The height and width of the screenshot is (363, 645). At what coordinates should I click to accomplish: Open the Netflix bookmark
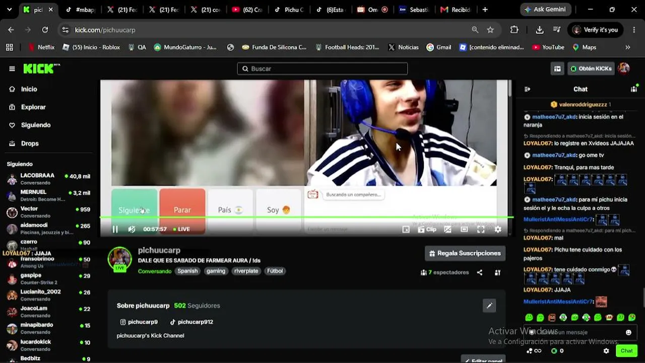(41, 47)
